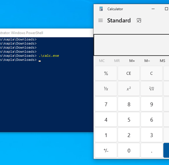Tap digit 4 on Calculator
Viewport: 169px width, 165px height.
point(106,119)
